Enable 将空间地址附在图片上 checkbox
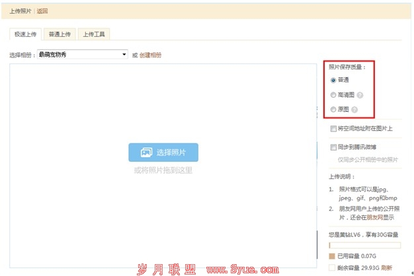 click(x=333, y=129)
